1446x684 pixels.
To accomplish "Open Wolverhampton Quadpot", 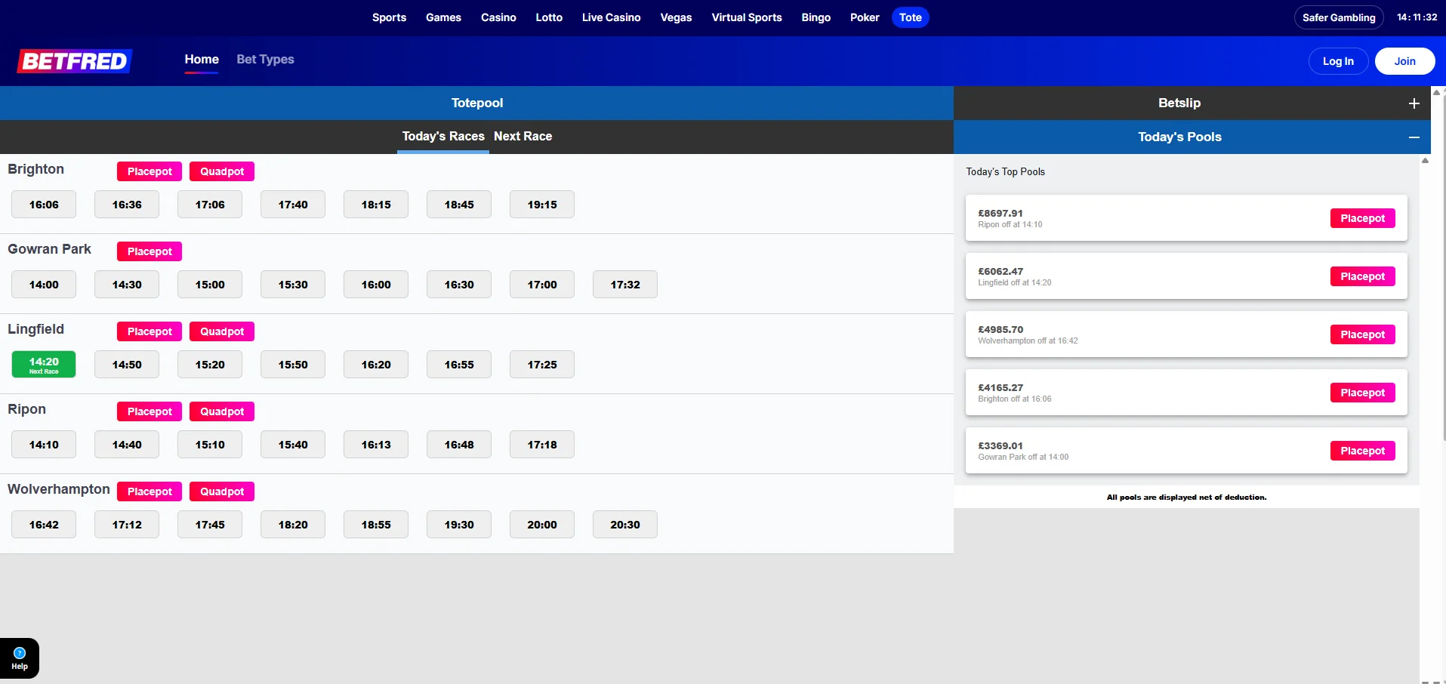I will 222,491.
